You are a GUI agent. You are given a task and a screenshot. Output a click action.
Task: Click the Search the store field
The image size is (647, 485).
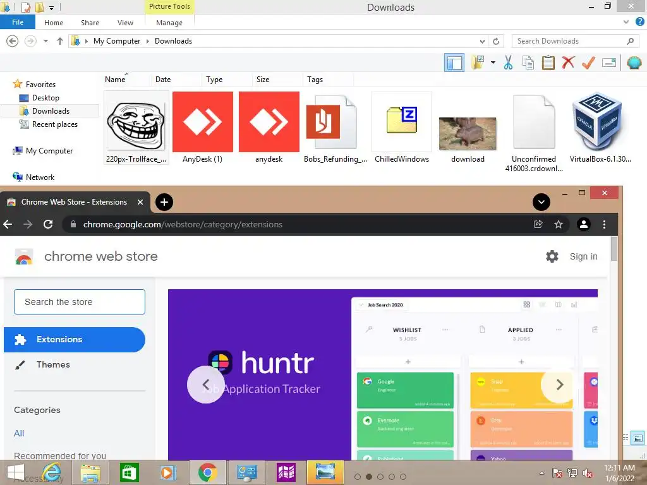79,302
